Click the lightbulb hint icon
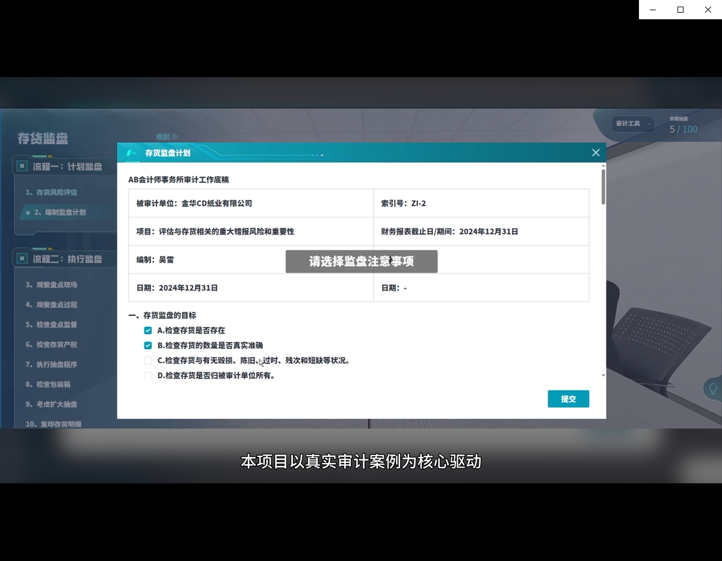 pos(714,389)
